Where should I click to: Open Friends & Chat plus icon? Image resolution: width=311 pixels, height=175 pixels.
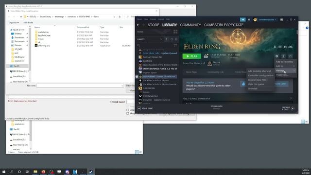(x=293, y=108)
